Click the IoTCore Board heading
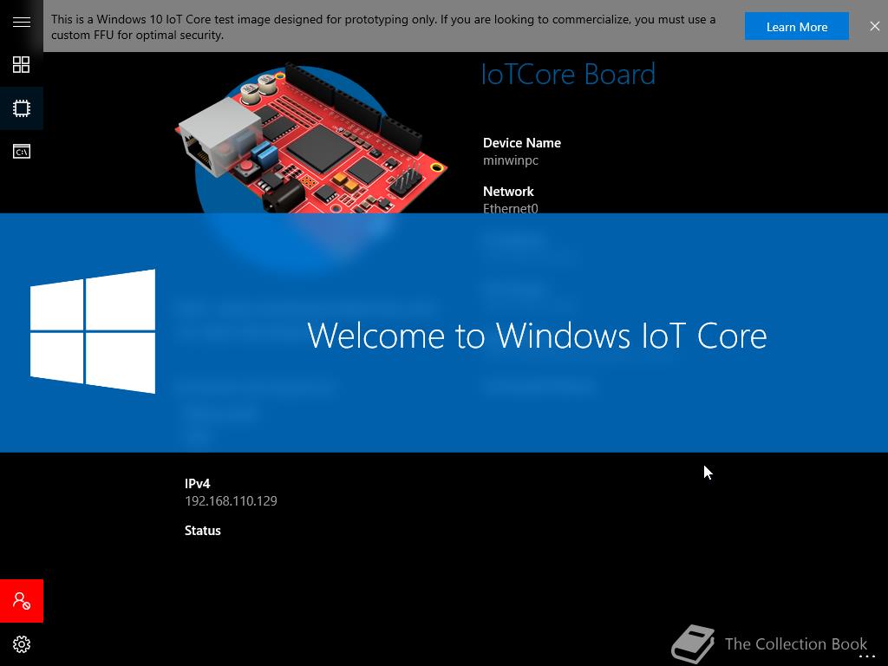Screen dimensions: 888x666 coord(568,75)
